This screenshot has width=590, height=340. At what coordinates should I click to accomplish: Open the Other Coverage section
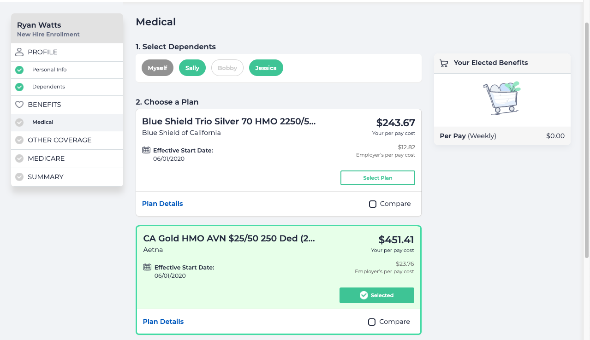point(60,140)
